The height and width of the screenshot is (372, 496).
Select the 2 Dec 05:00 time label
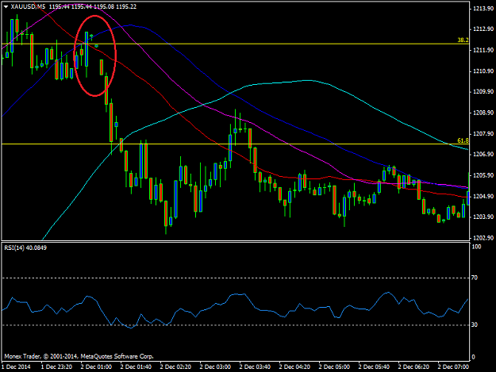point(334,367)
